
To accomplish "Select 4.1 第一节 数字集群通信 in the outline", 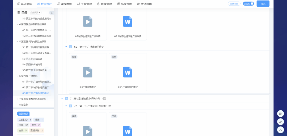I will coord(37,30).
